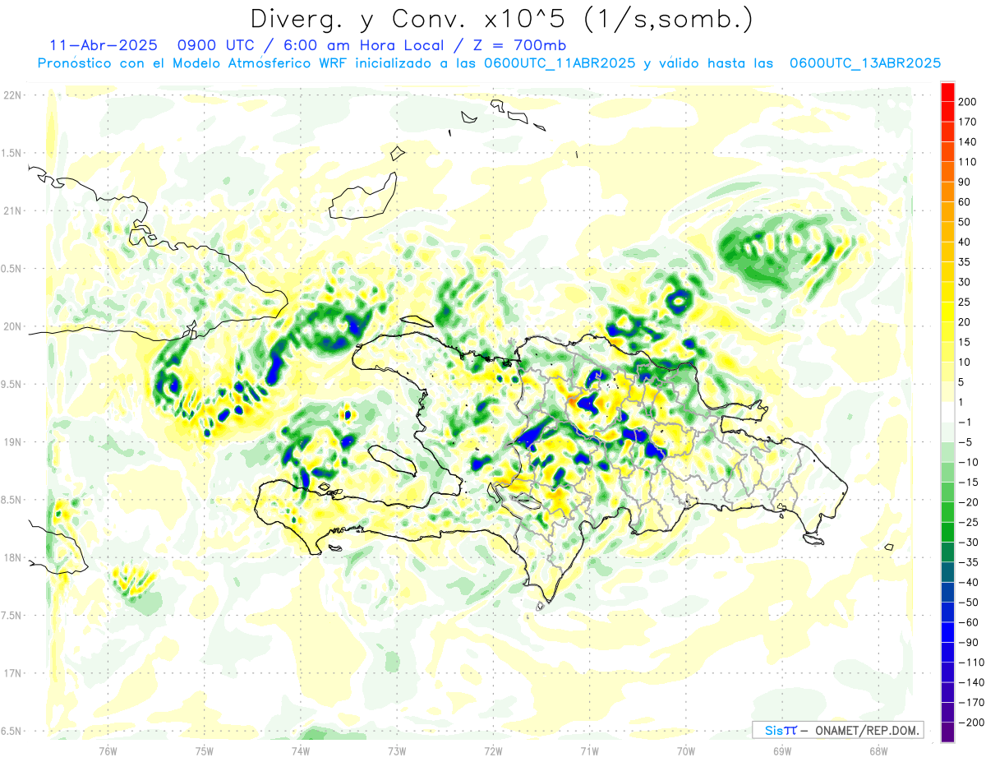Click the '74W' longitude label
986x762 pixels.
point(301,750)
